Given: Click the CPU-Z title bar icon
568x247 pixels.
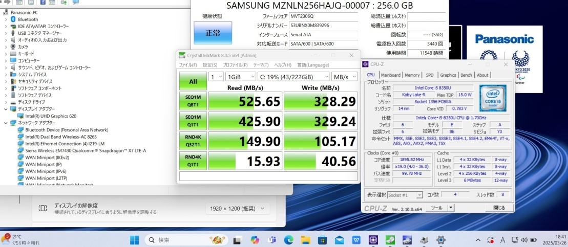Looking at the screenshot, I should pos(366,64).
